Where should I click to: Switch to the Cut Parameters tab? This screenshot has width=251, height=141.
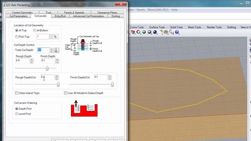click(x=18, y=16)
